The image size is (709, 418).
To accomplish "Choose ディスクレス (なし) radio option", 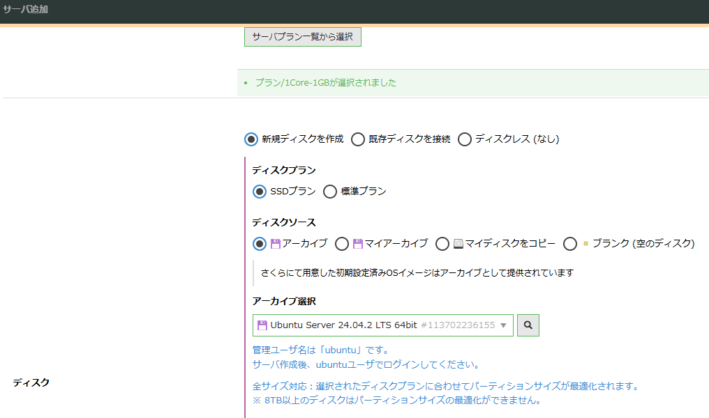I will click(464, 139).
